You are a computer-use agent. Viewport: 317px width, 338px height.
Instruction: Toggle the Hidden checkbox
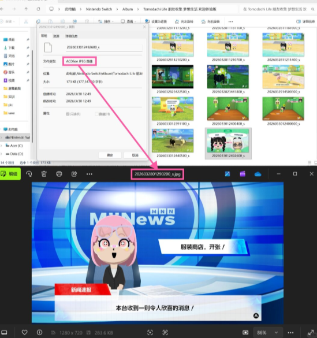click(x=96, y=114)
